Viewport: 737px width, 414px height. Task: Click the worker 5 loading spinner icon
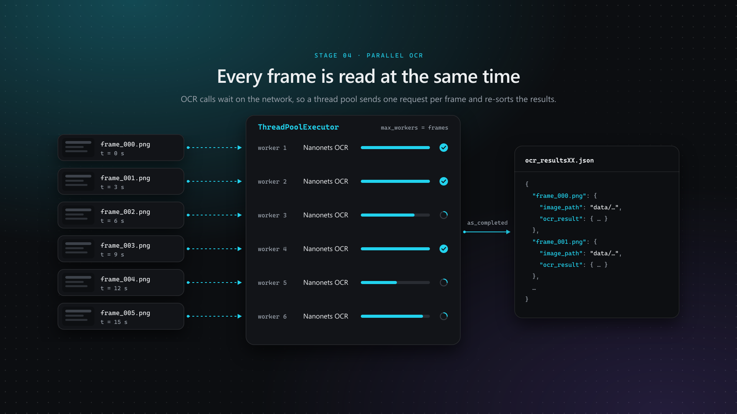444,283
